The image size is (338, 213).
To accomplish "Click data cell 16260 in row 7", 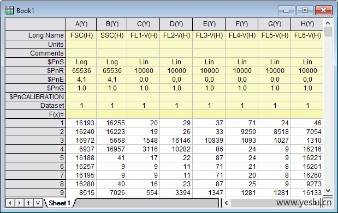I will click(307, 175).
